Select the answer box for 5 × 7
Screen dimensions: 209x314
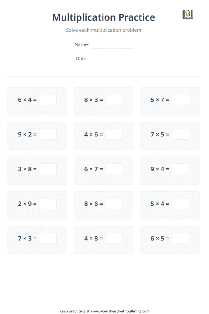[x=181, y=100]
